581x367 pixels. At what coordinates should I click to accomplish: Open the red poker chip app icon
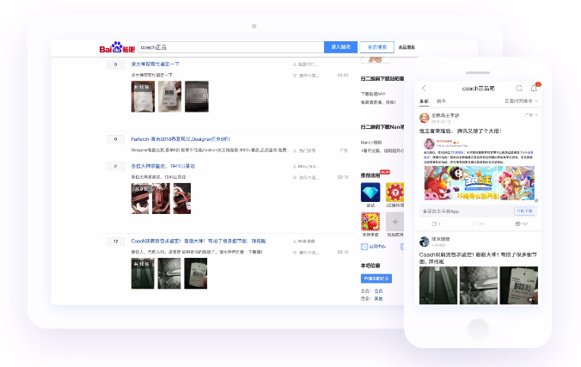(x=395, y=192)
